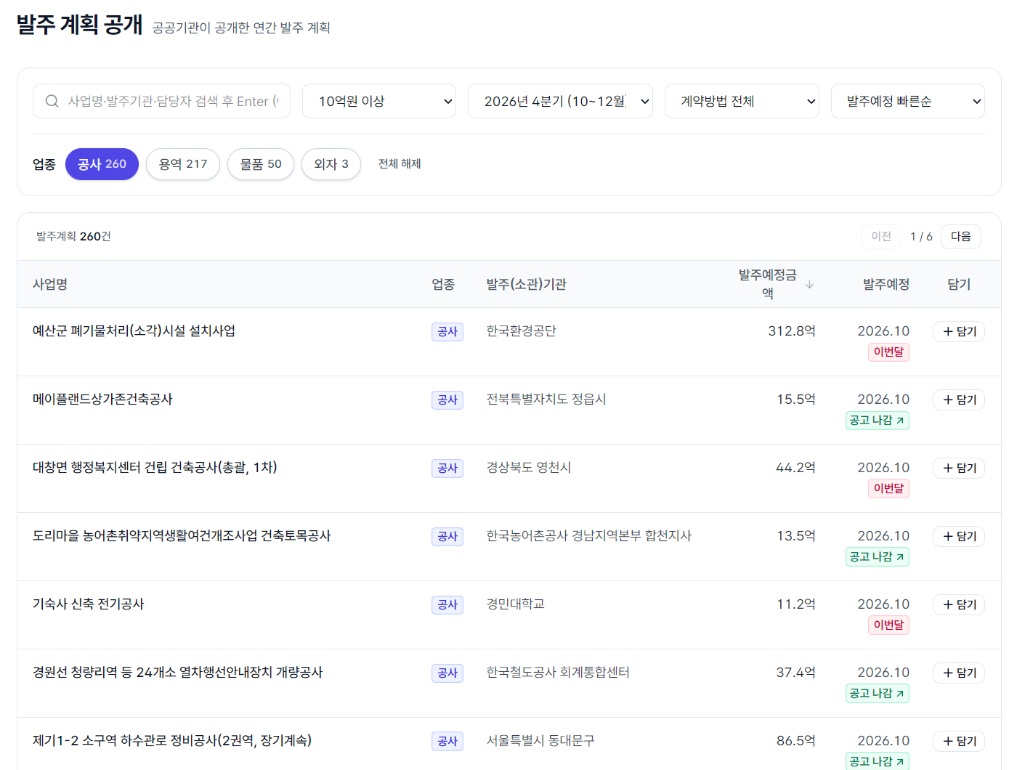Add 기숙사 신축 전기공사 with 담기
The height and width of the screenshot is (770, 1017).
959,605
